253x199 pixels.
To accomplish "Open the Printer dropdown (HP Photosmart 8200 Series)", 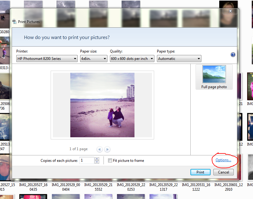I will click(x=47, y=59).
